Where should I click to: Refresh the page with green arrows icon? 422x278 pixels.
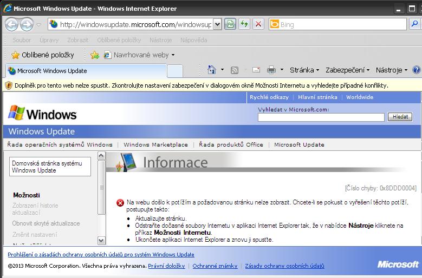click(x=244, y=24)
